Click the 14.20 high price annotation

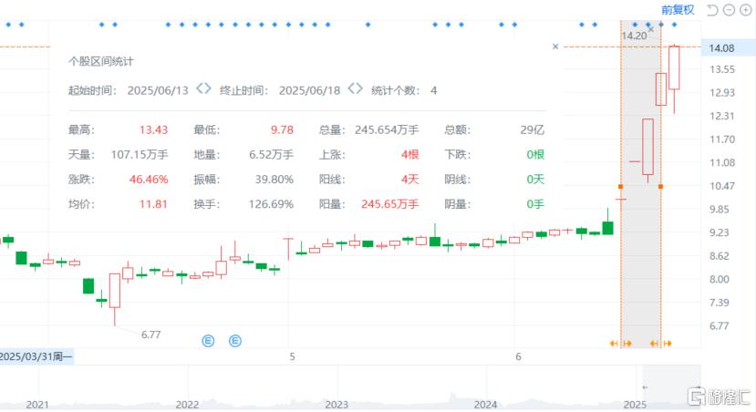(634, 36)
